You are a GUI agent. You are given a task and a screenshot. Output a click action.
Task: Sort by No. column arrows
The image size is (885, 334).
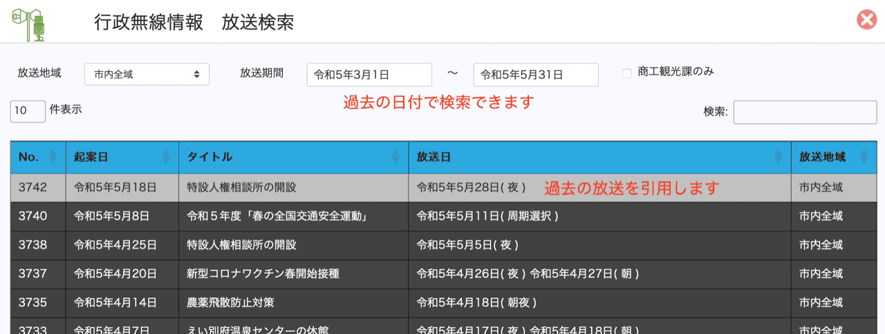pos(53,157)
